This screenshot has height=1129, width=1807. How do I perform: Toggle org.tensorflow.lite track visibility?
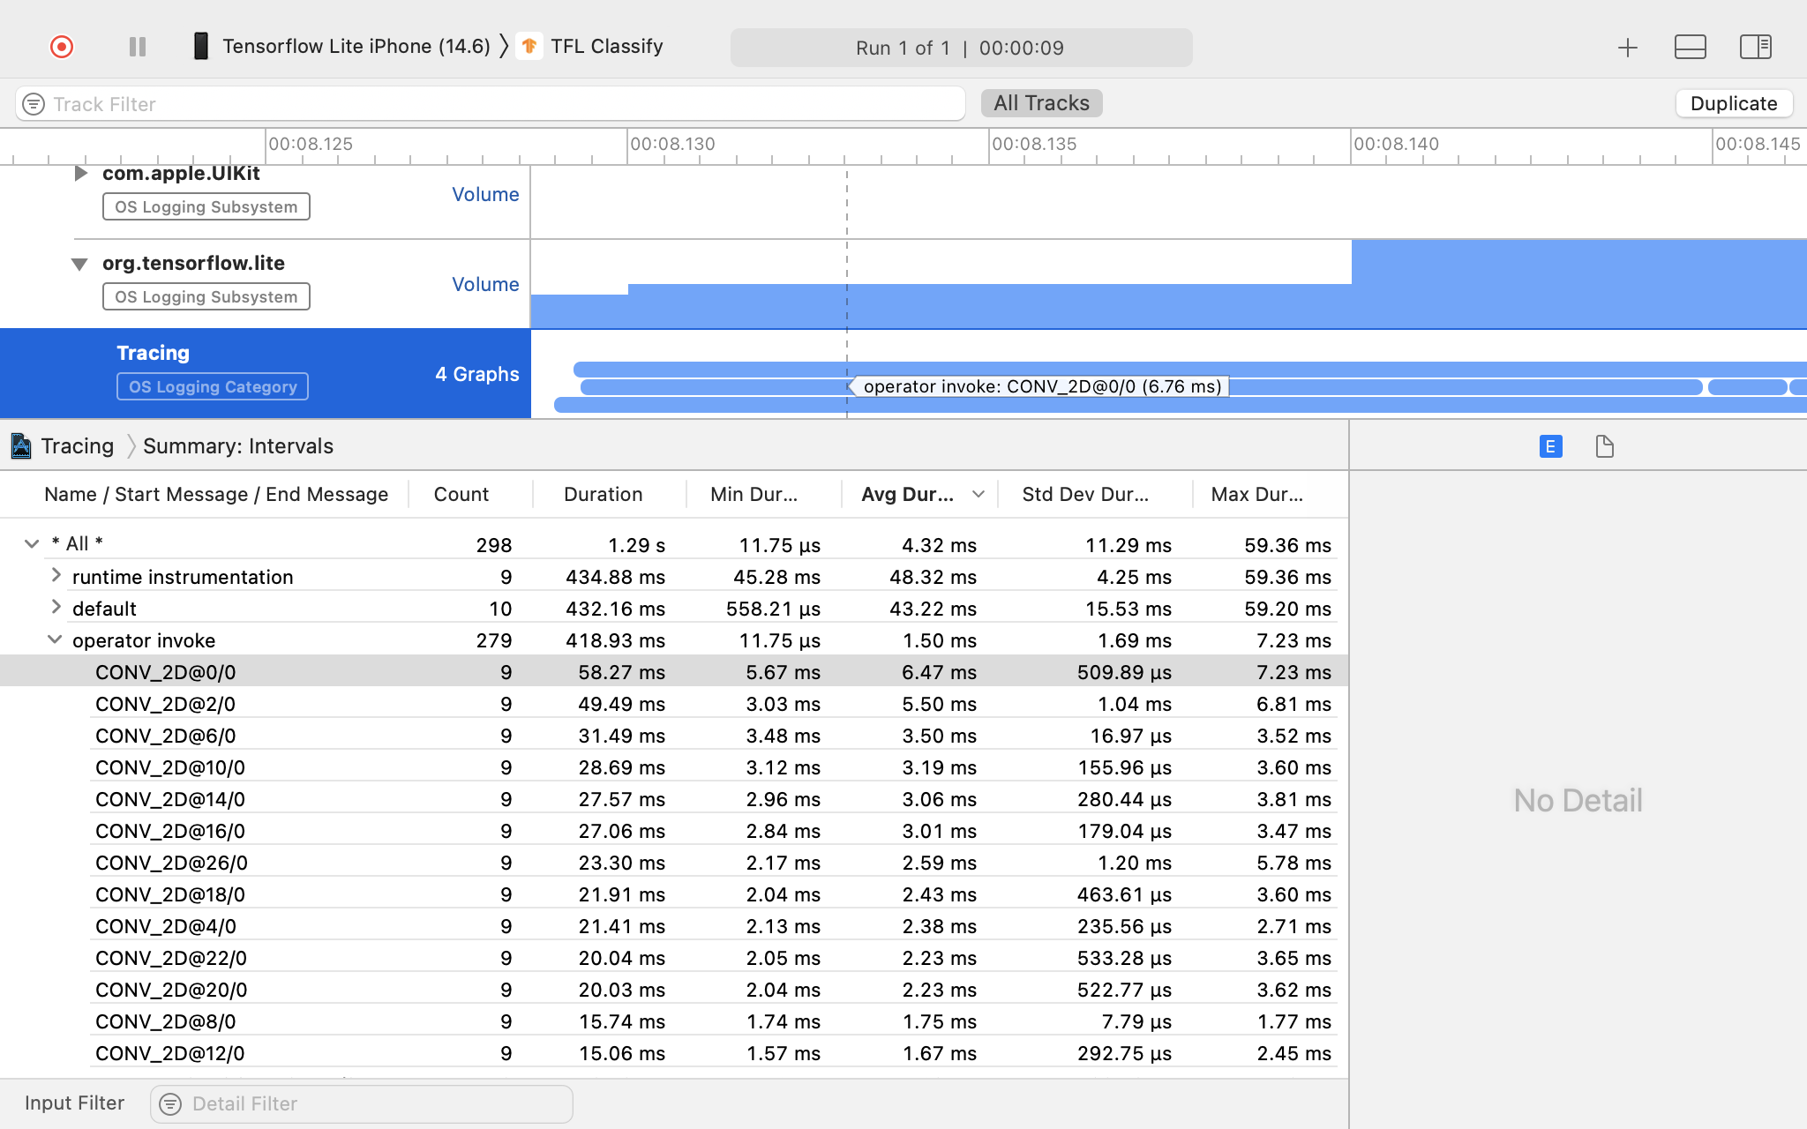pyautogui.click(x=78, y=261)
